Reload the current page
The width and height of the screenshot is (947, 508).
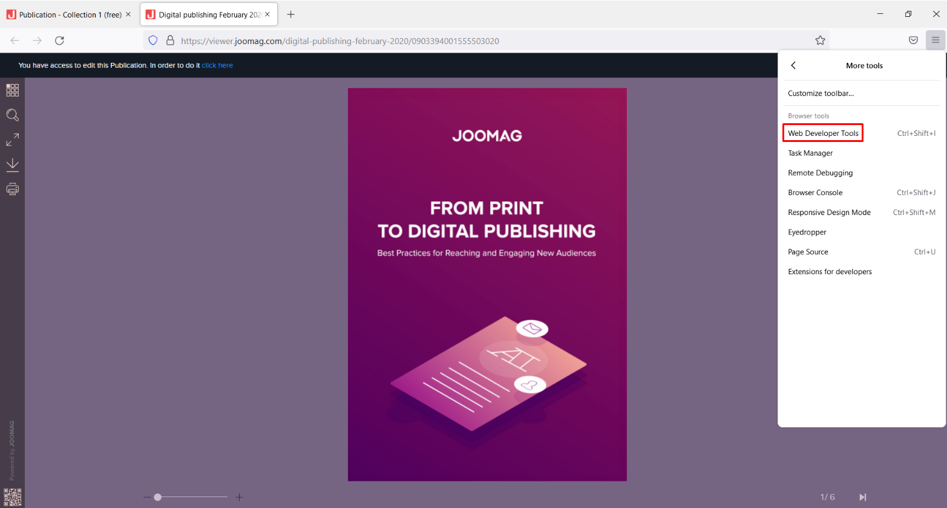[59, 40]
